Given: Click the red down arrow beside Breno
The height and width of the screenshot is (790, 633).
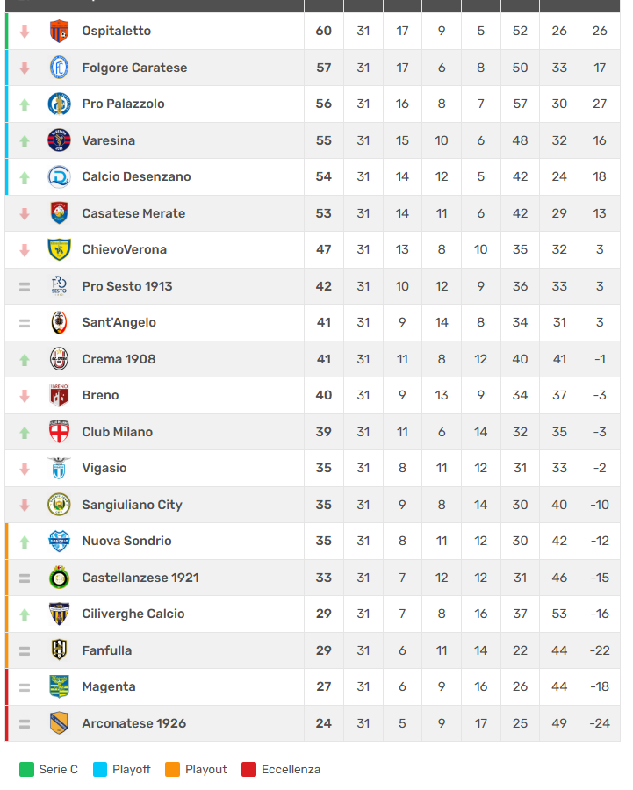Looking at the screenshot, I should click(x=25, y=396).
